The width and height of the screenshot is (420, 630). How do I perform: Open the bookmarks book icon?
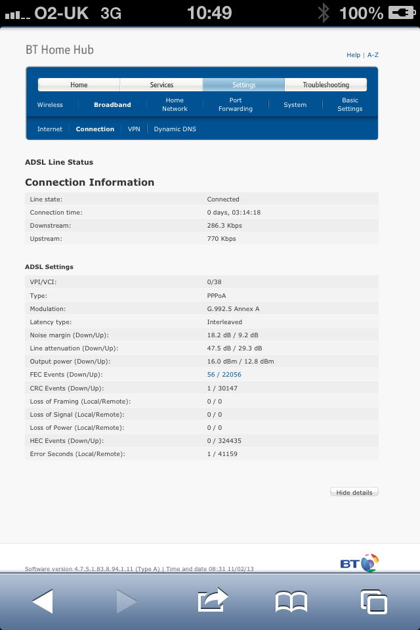[291, 602]
